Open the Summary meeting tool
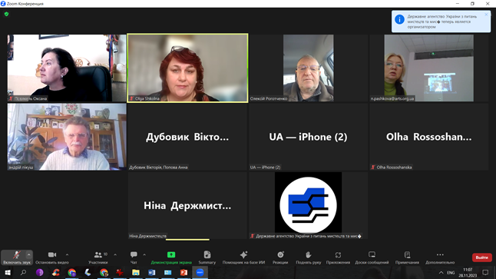 pyautogui.click(x=207, y=257)
